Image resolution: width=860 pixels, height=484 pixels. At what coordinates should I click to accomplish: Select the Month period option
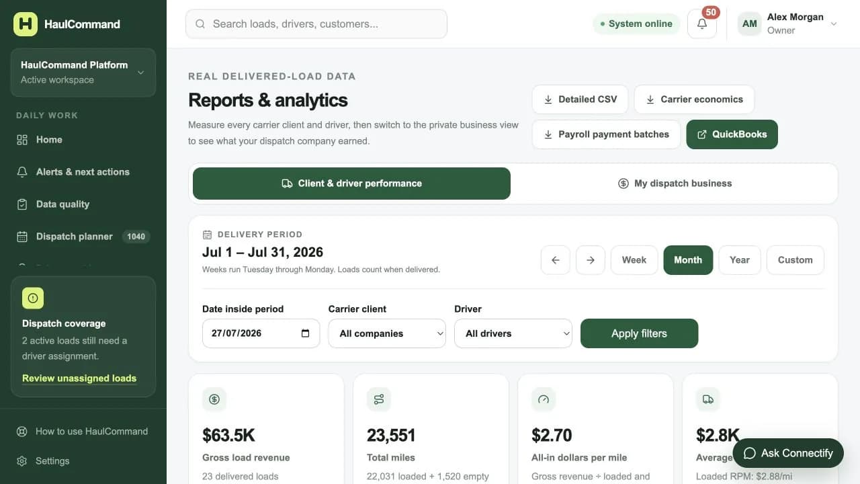pyautogui.click(x=688, y=260)
